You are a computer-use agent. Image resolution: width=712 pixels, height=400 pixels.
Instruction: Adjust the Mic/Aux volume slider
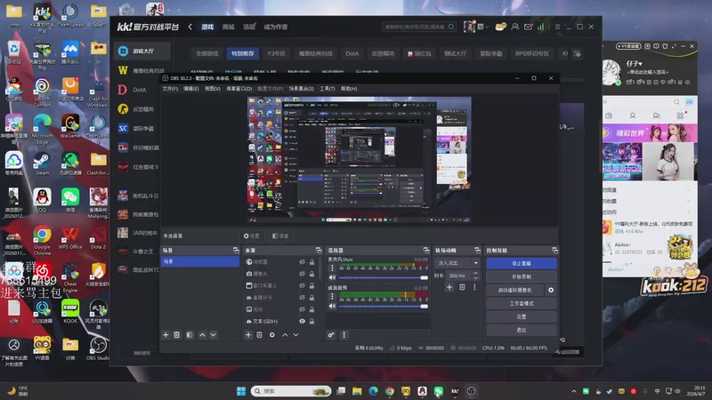(384, 277)
